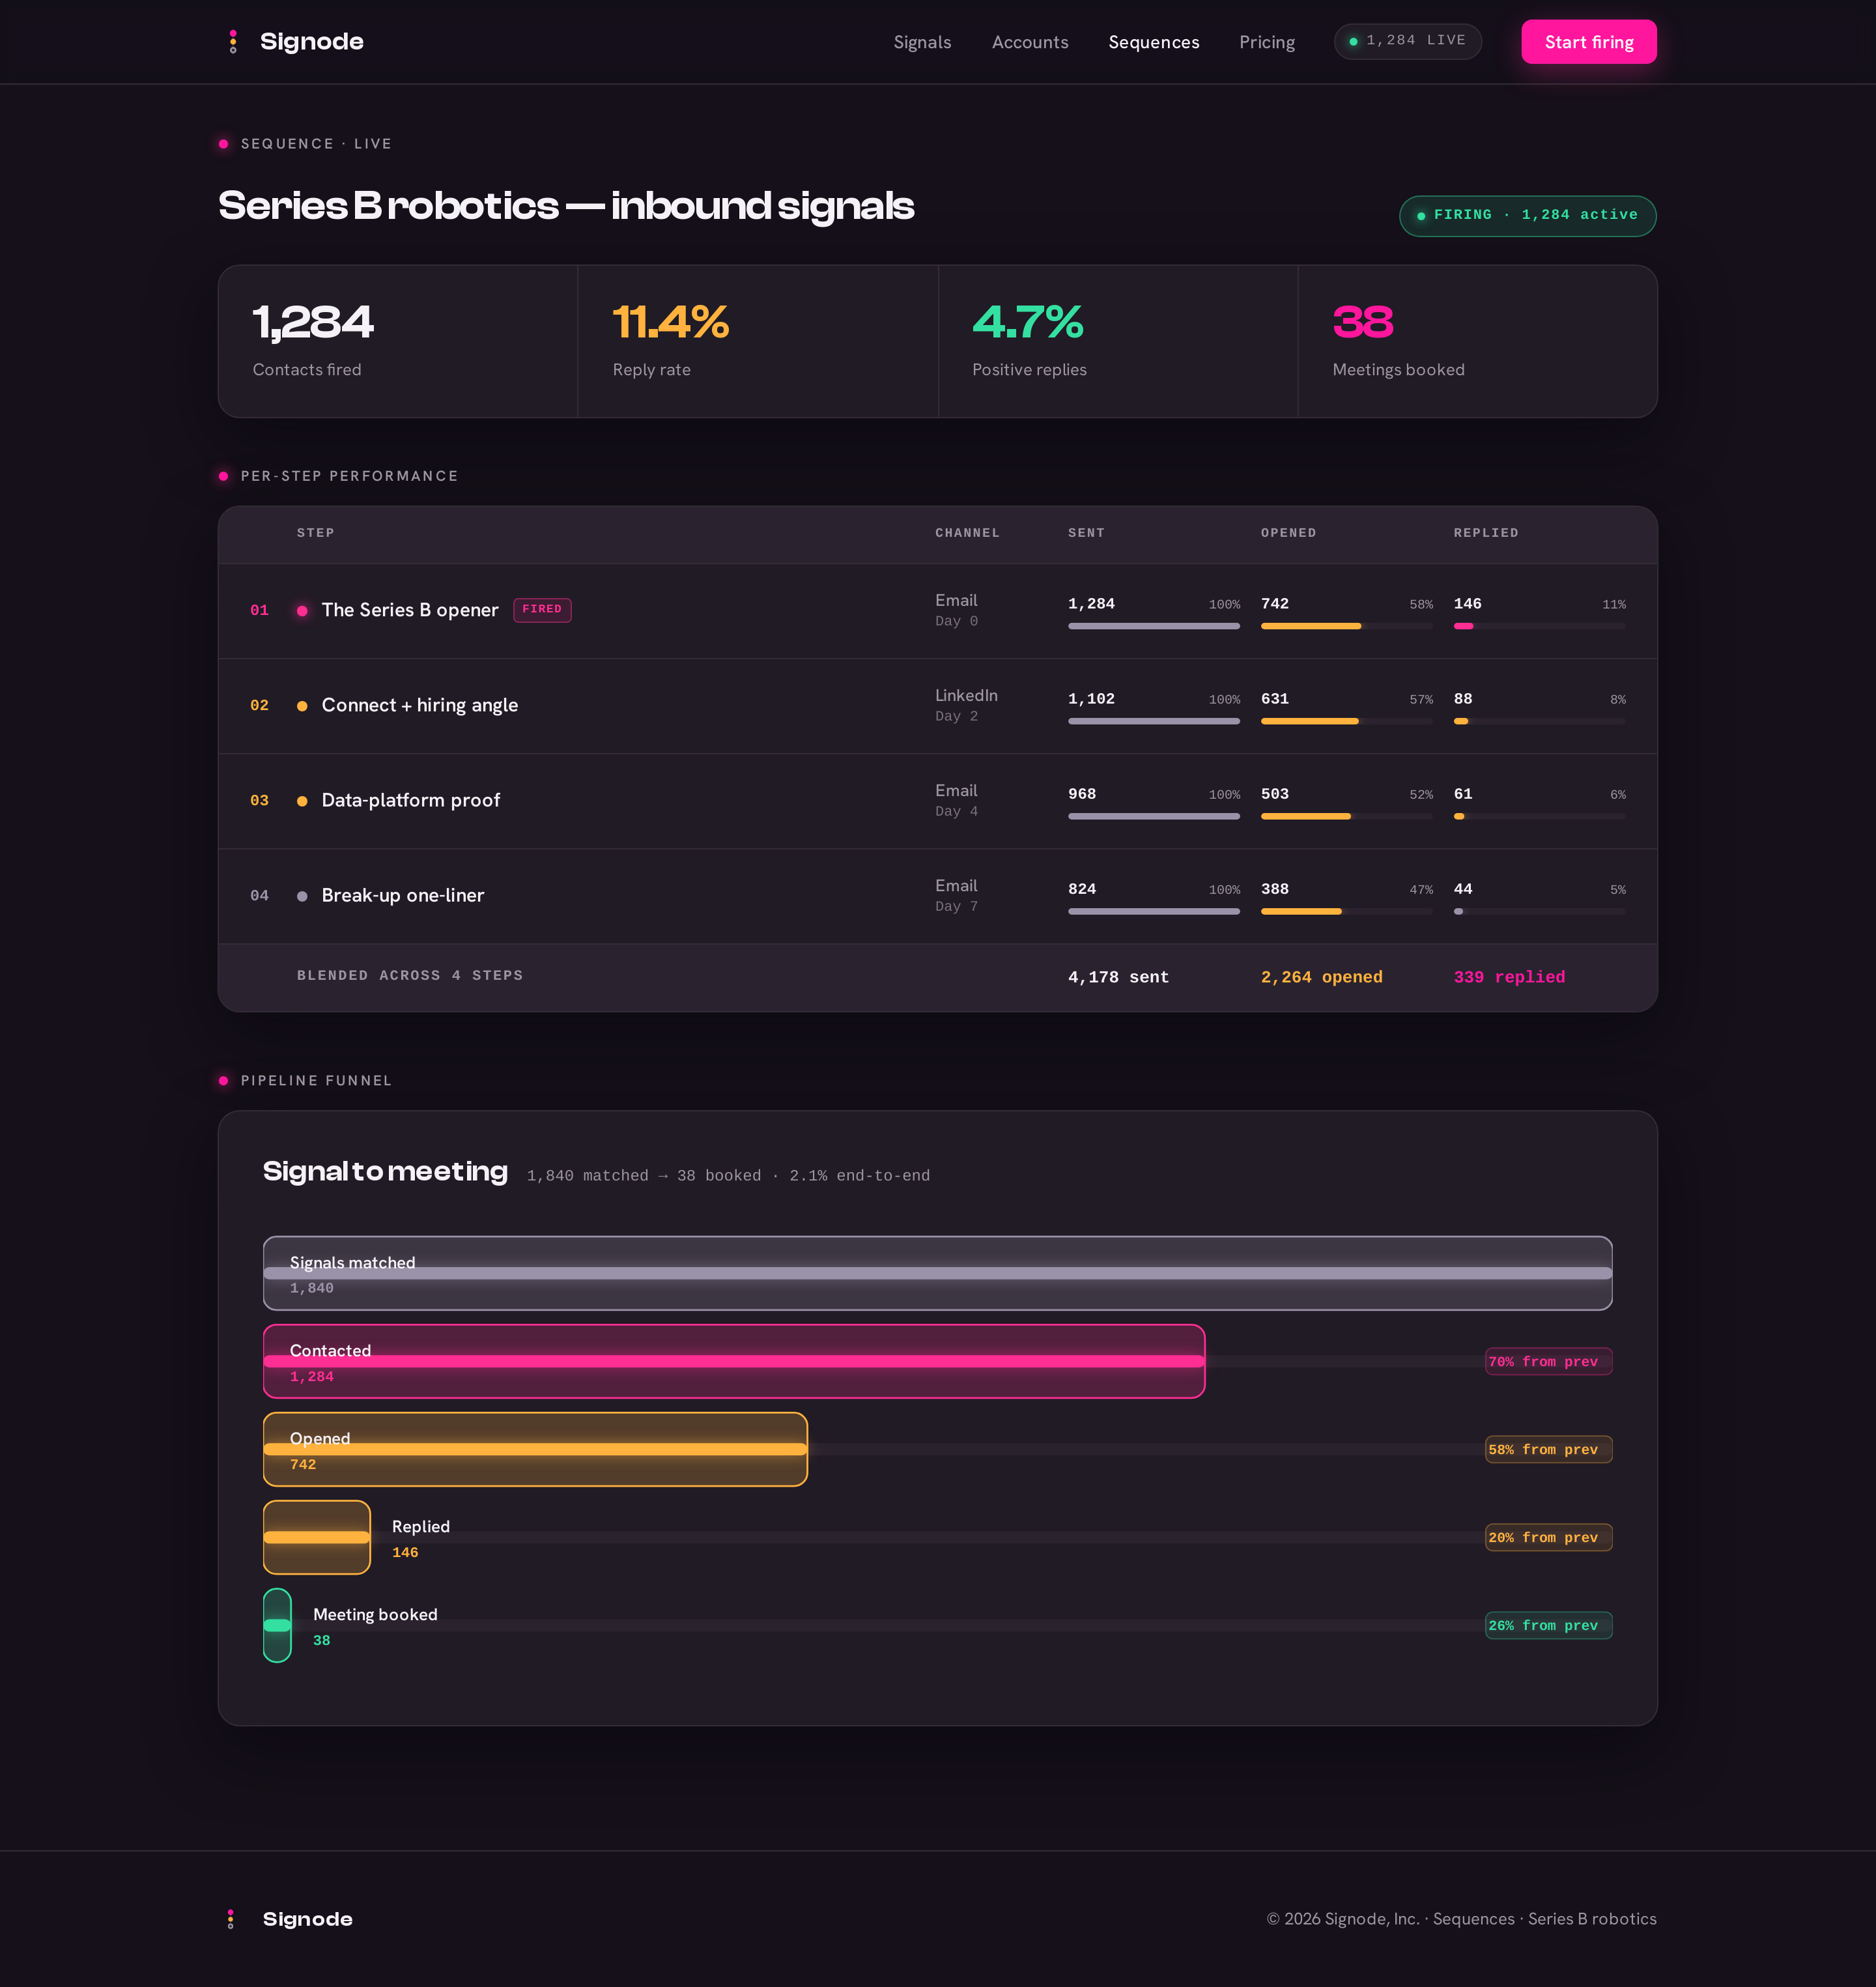Click the footer copyright text
Image resolution: width=1876 pixels, height=1987 pixels.
(x=1461, y=1919)
